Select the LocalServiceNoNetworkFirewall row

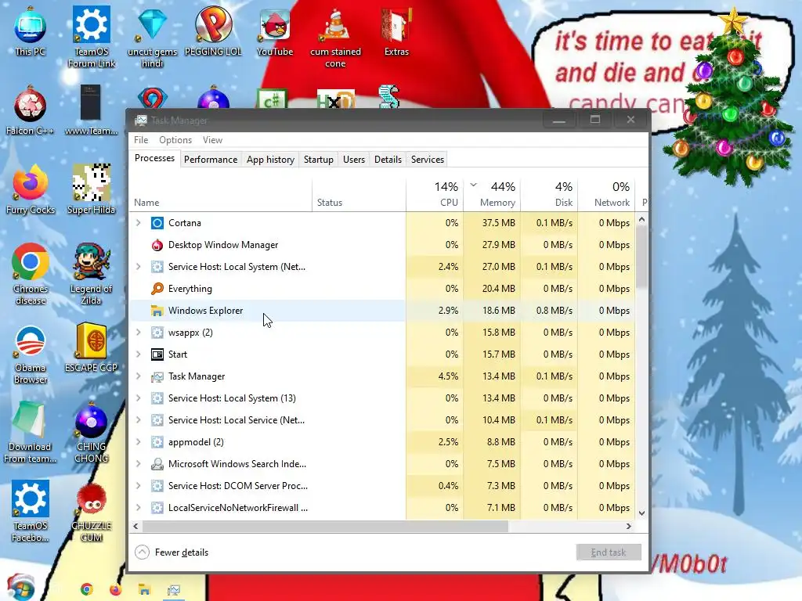point(382,508)
